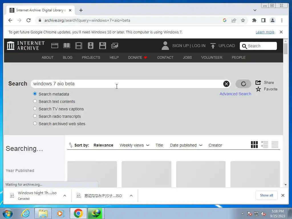
Task: Open Chrome side panel icon
Action: click(x=263, y=20)
